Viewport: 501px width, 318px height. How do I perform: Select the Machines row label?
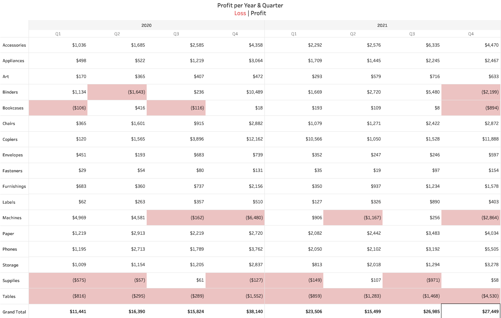pyautogui.click(x=12, y=218)
